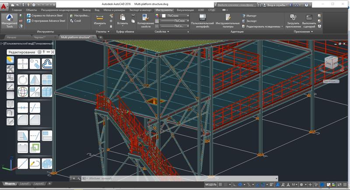Click the Chamfer corner tool icon
Viewport: 350px width, 190px height.
[x=35, y=120]
